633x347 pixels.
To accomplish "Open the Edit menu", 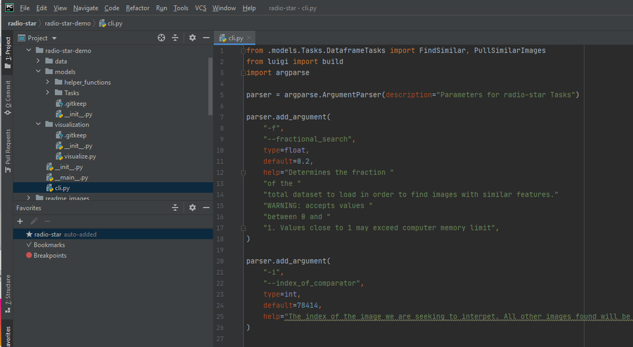I will click(42, 8).
